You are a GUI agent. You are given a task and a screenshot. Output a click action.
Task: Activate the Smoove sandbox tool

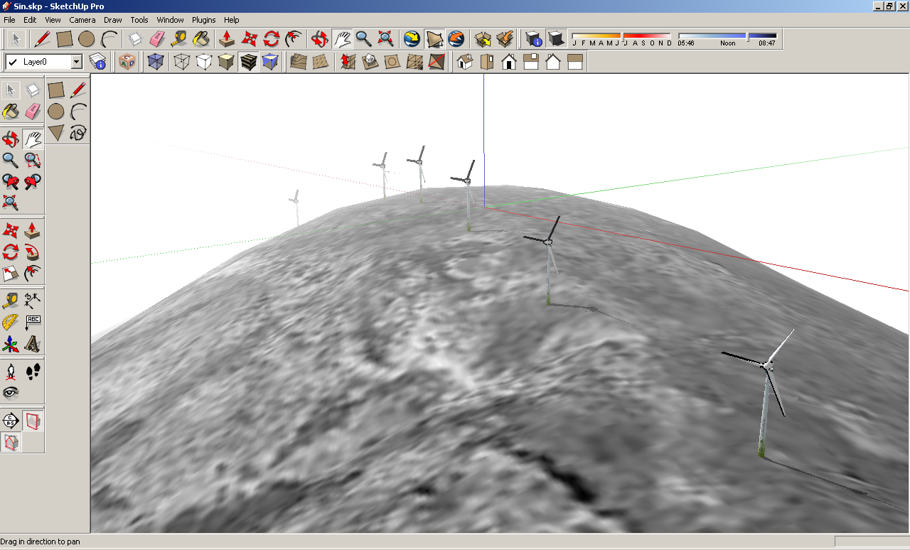(x=346, y=62)
